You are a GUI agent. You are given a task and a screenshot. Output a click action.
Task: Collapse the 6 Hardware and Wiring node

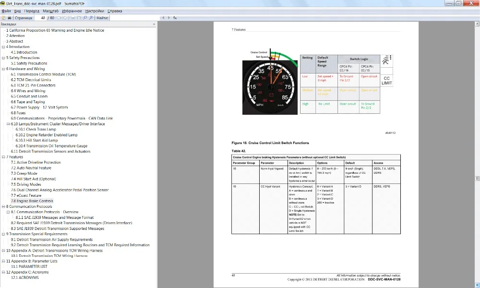(x=3, y=69)
